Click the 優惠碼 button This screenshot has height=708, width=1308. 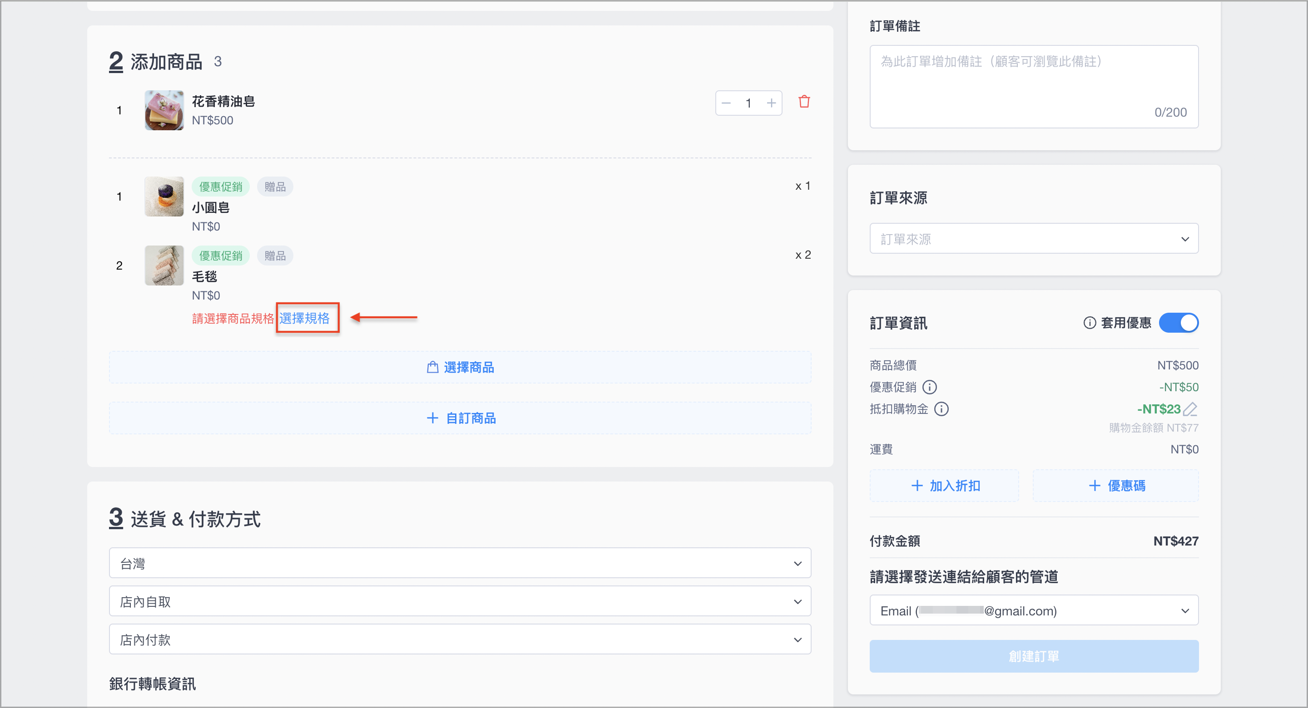click(1115, 486)
